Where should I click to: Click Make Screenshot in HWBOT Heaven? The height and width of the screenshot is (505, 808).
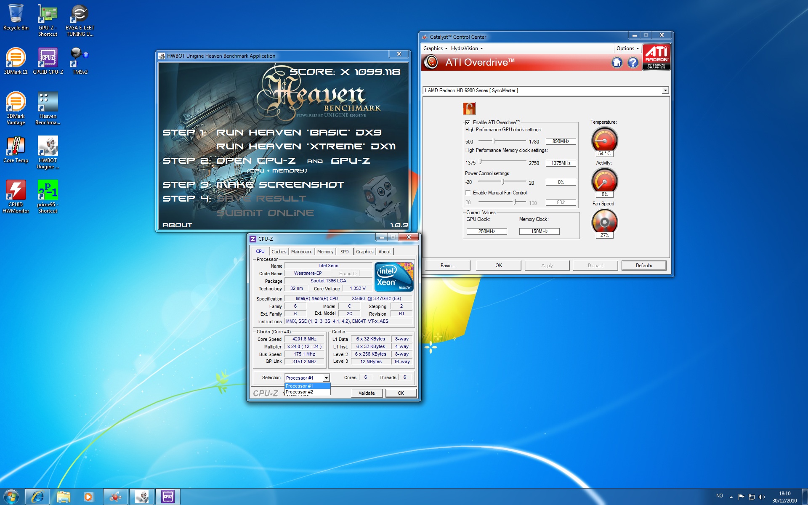click(280, 185)
